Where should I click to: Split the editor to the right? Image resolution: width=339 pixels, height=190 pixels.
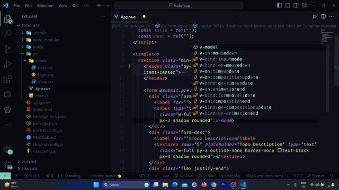323,16
